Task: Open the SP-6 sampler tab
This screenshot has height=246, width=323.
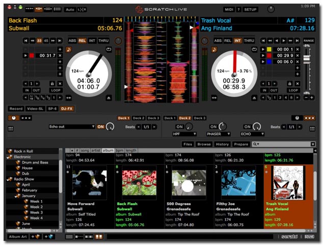Action: tap(52, 109)
